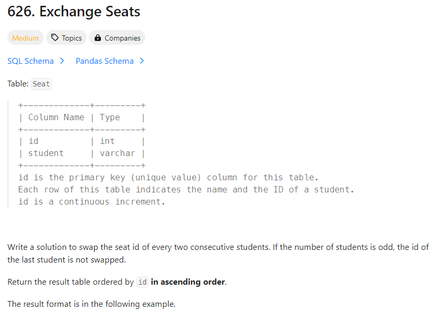The height and width of the screenshot is (320, 434).
Task: Click the sentence about the result format example
Action: point(91,304)
